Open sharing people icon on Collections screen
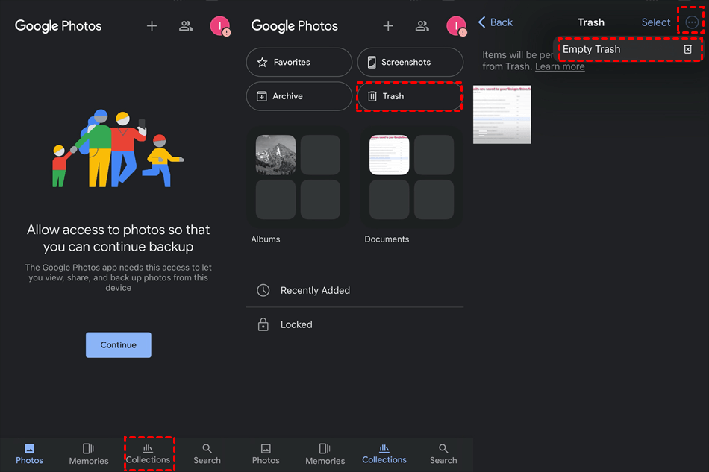Screen dimensions: 709x472 (422, 26)
